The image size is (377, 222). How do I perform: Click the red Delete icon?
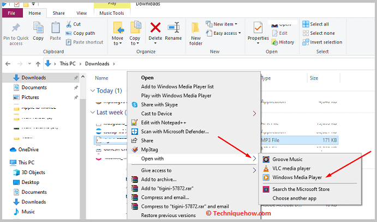[155, 27]
